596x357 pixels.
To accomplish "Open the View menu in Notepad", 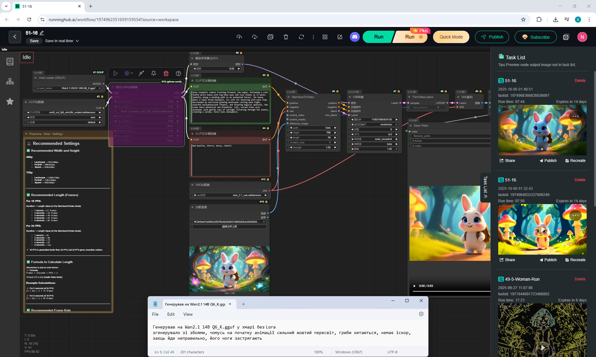I will tap(188, 314).
